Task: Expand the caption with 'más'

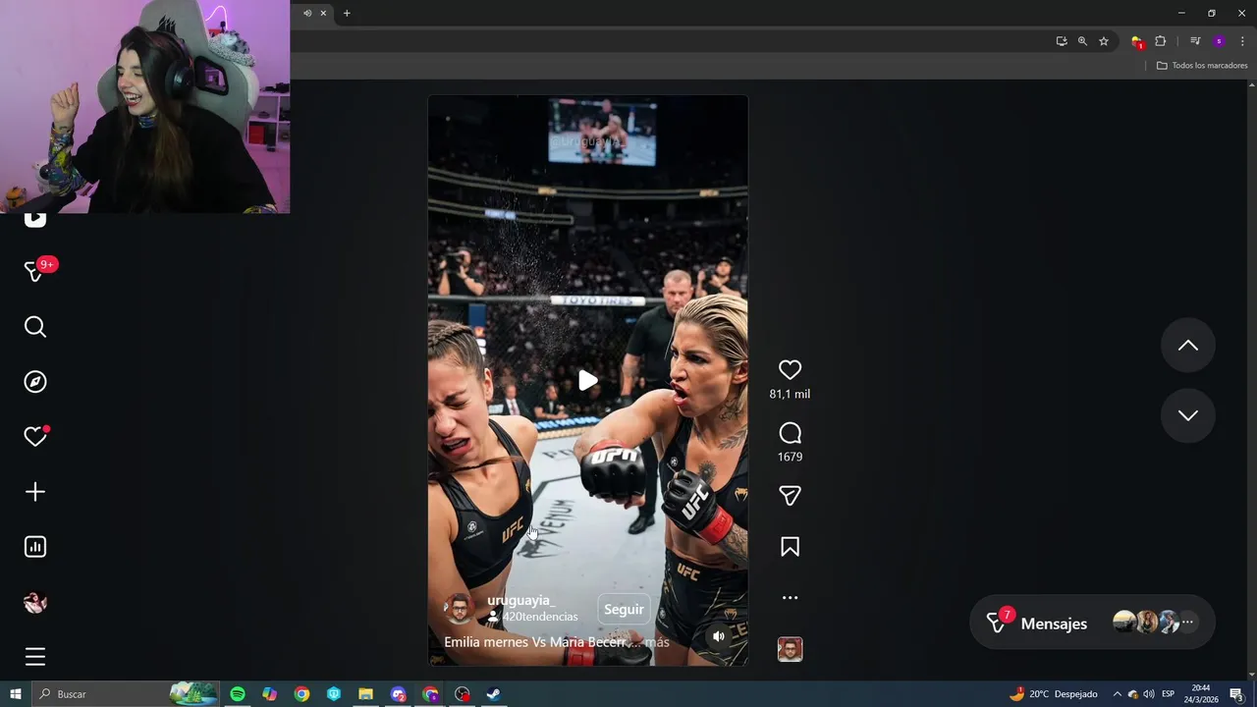Action: 657,642
